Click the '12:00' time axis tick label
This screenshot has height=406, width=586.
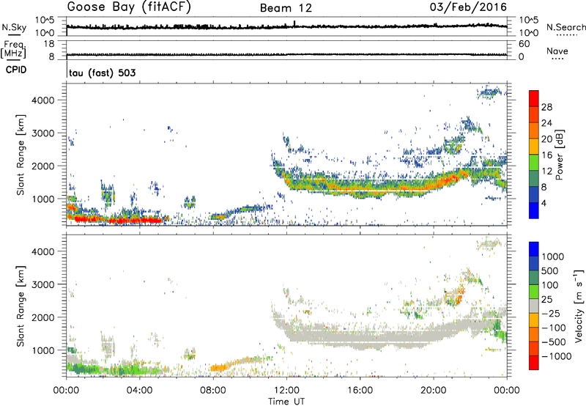pyautogui.click(x=286, y=391)
